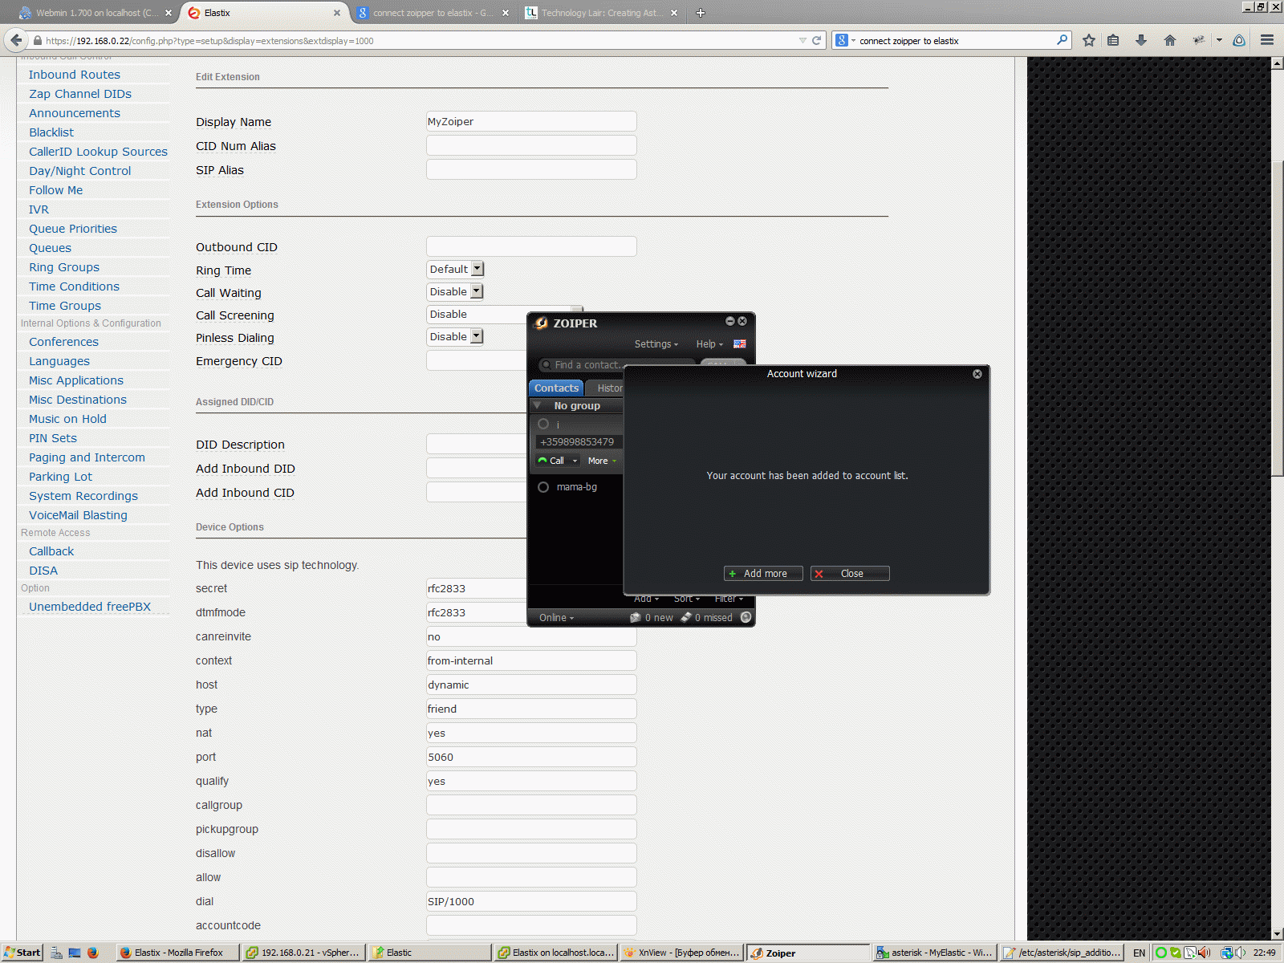This screenshot has height=963, width=1284.
Task: Open the Music on Hold link
Action: 67,419
